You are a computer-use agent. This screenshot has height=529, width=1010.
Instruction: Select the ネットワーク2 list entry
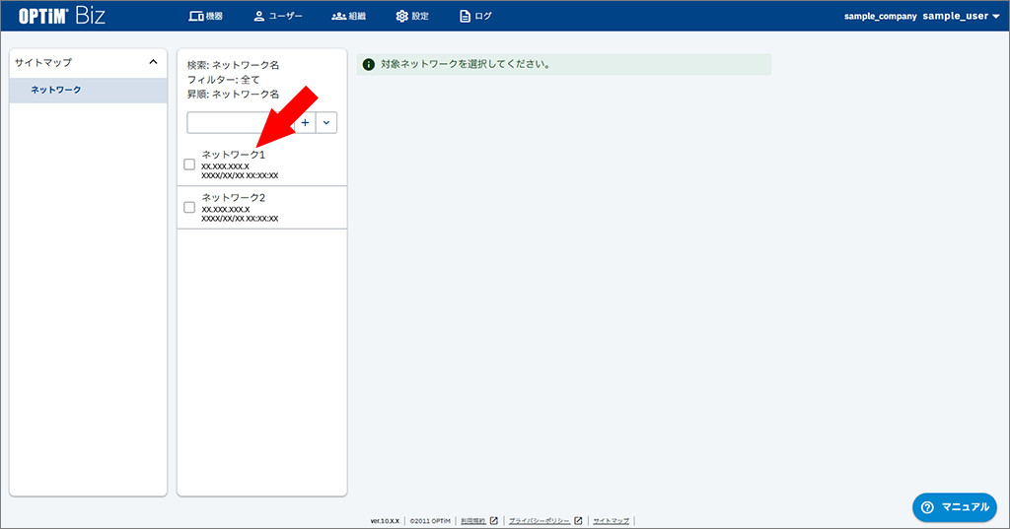[262, 208]
